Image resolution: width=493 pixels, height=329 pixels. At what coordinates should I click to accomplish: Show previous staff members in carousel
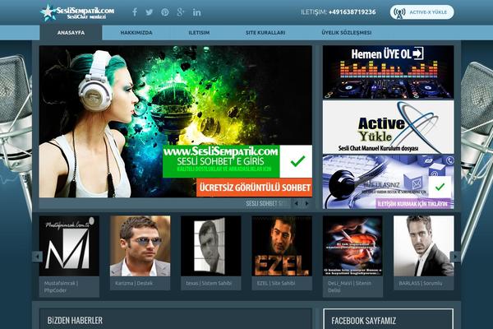pos(37,257)
